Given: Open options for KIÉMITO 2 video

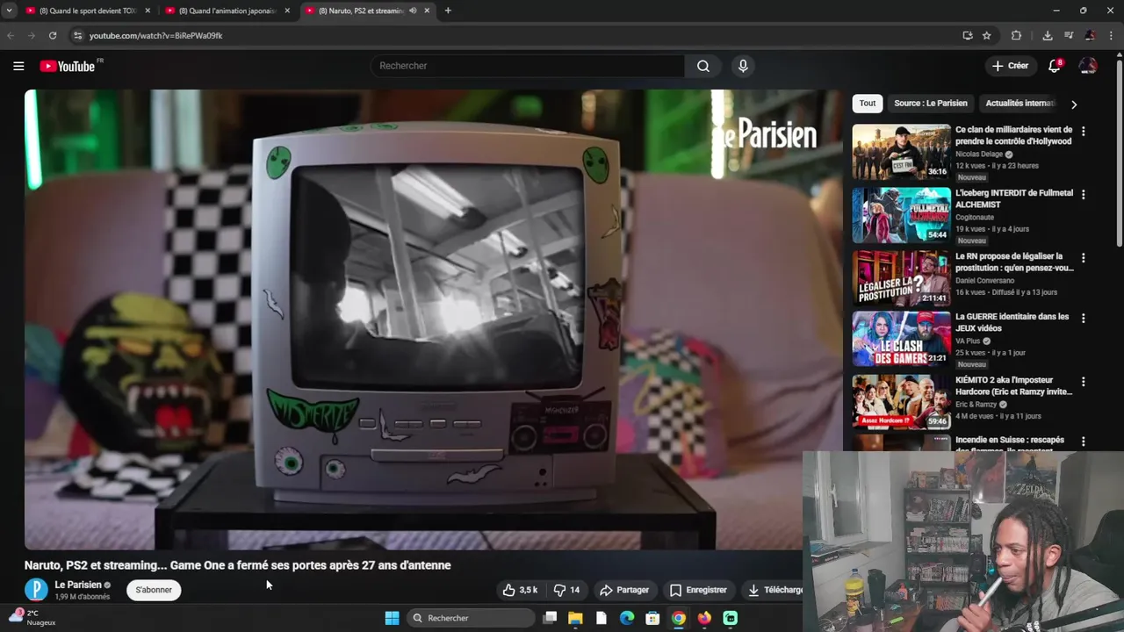Looking at the screenshot, I should [x=1083, y=382].
